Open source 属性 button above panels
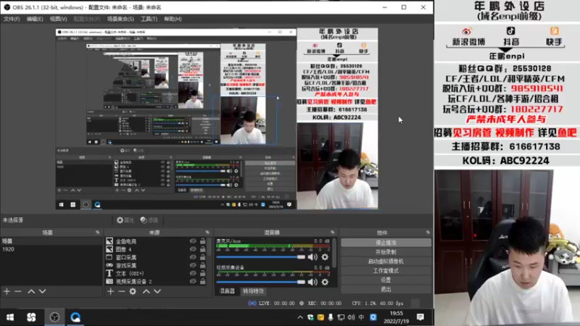This screenshot has width=580, height=326. click(x=125, y=220)
